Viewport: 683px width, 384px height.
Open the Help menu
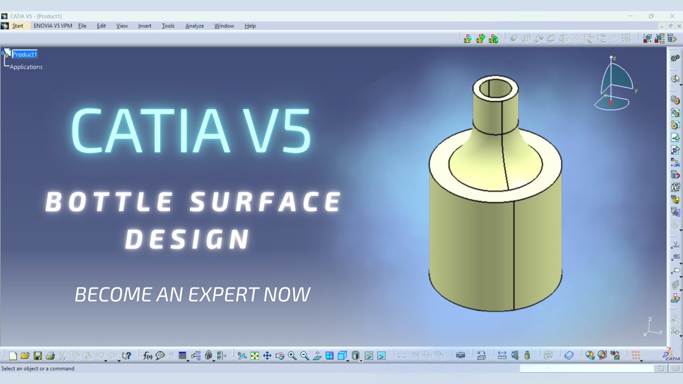(x=250, y=26)
